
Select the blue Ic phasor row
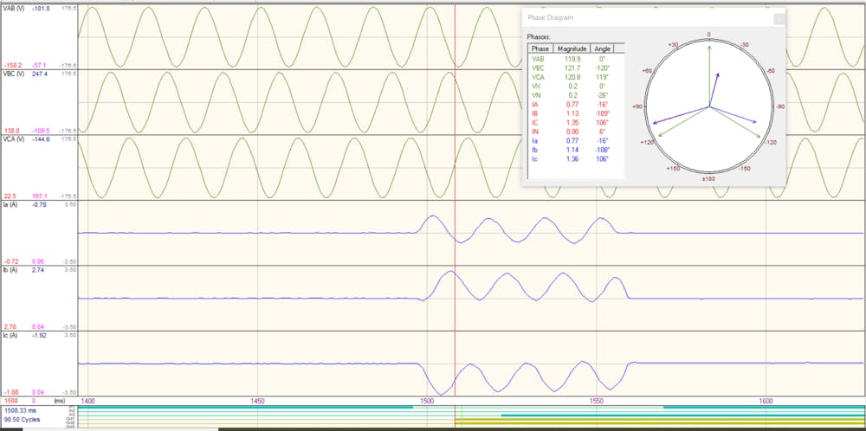tap(576, 159)
